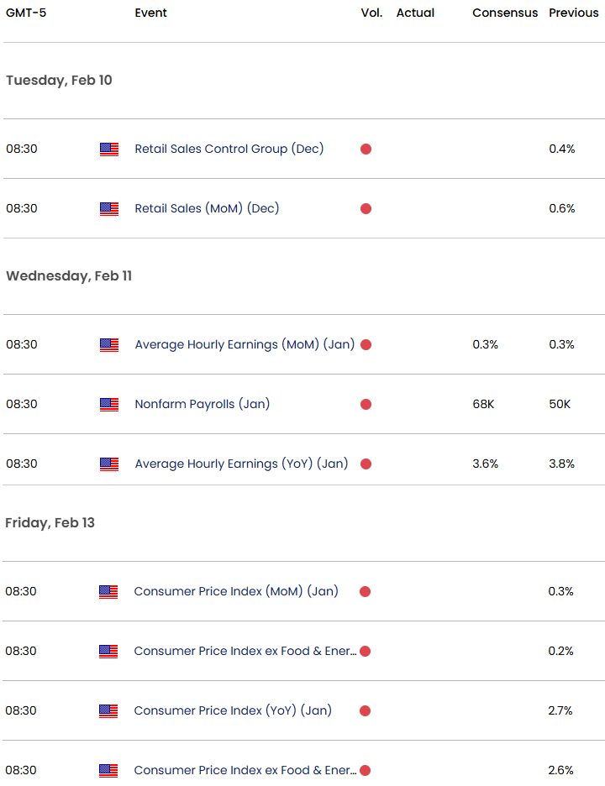
Task: Click flag beside Consumer Price Index (MoM)
Action: [x=108, y=592]
